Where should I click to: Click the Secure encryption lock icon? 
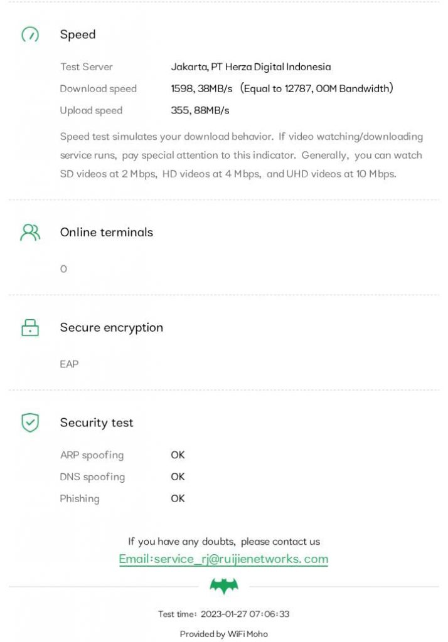(30, 327)
